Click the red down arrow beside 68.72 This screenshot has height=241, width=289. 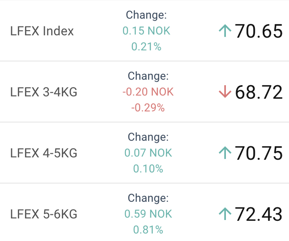(x=225, y=91)
